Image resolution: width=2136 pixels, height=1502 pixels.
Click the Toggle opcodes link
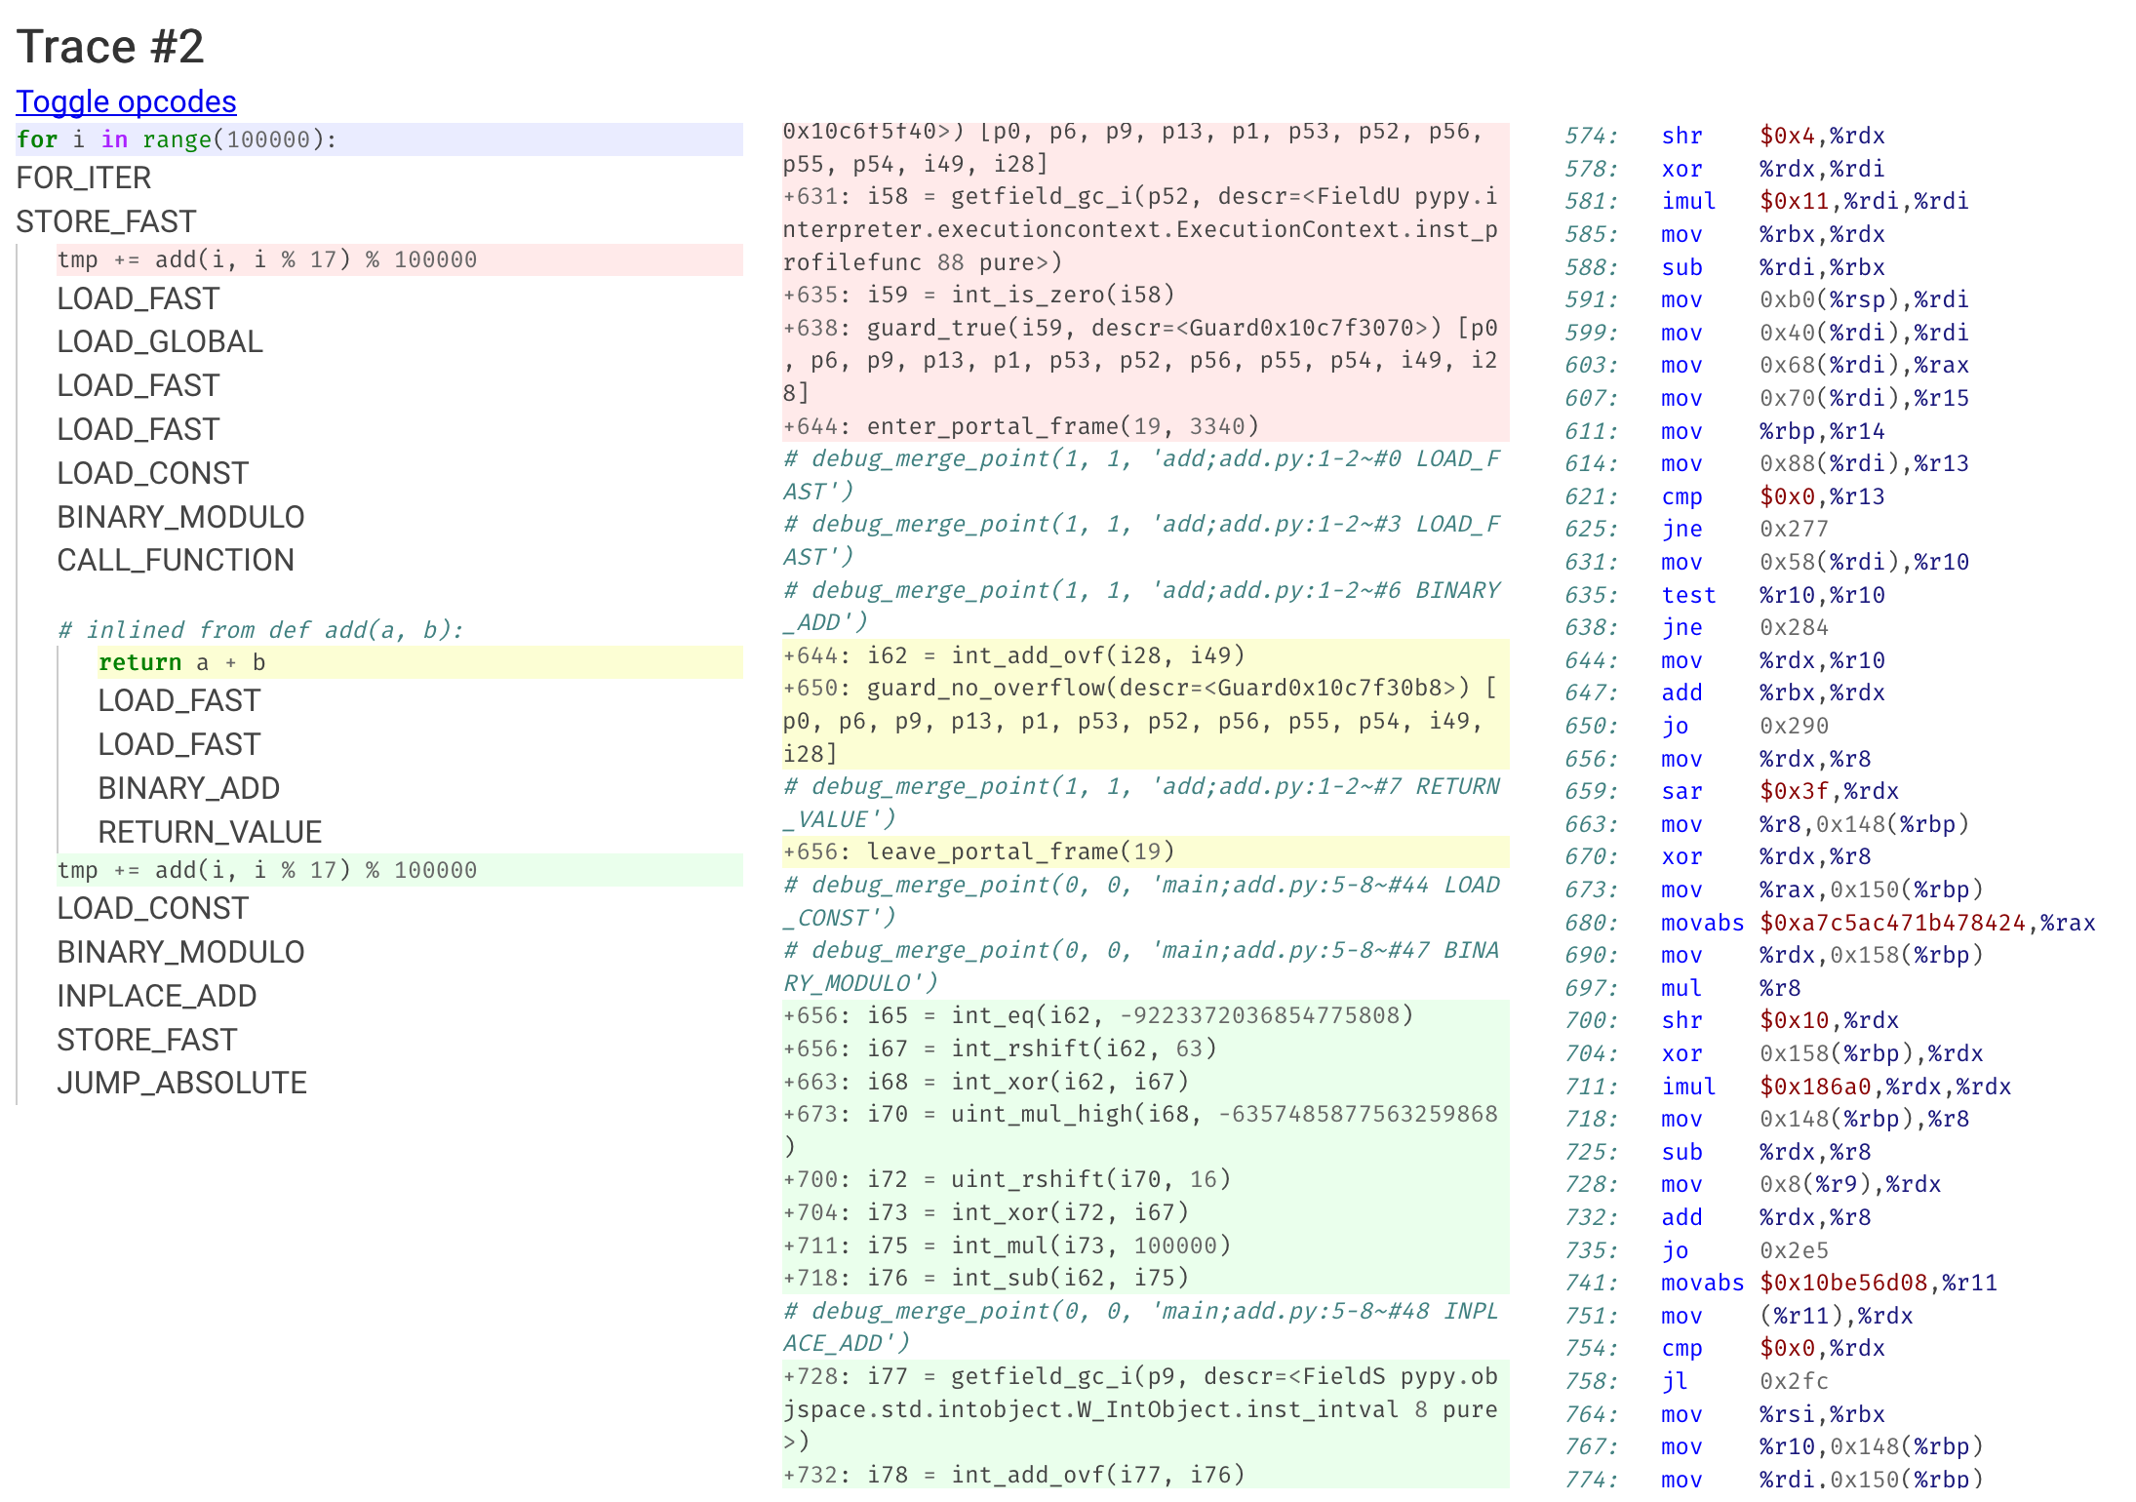(126, 101)
